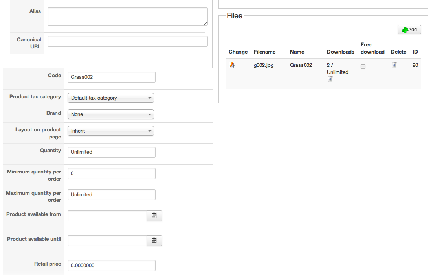Click the delete trash icon for file 90
The width and height of the screenshot is (433, 275).
pos(394,65)
